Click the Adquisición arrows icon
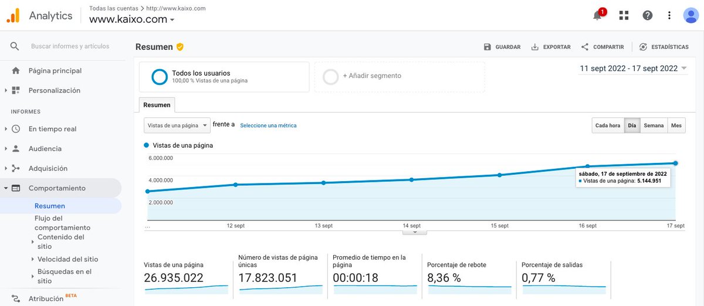Screen dimensions: 704x306 (x=16, y=169)
